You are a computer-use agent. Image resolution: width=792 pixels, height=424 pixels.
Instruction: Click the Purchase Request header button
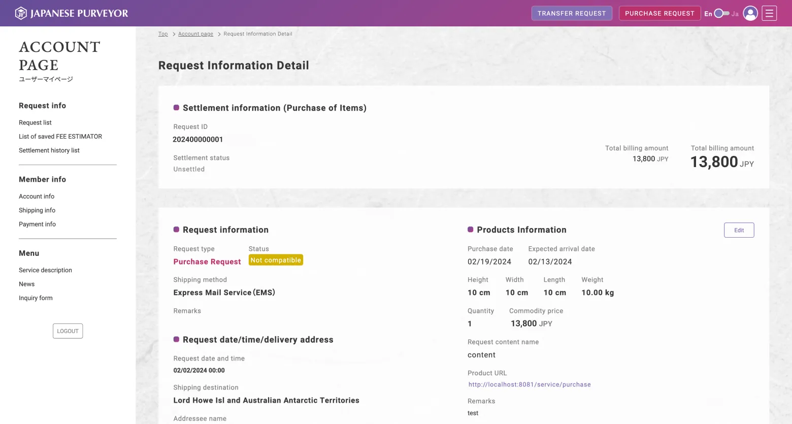coord(659,13)
